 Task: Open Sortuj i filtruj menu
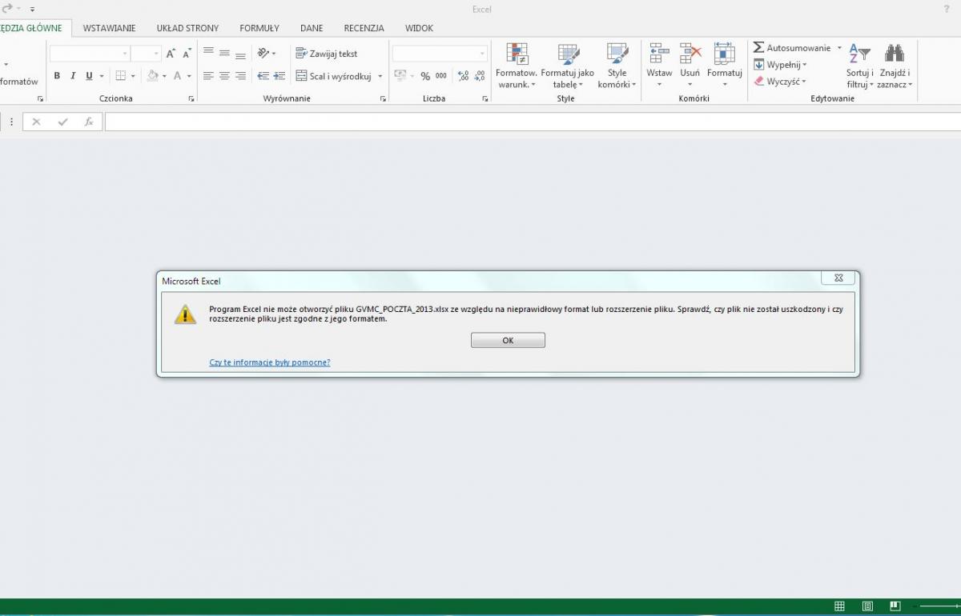pos(859,65)
